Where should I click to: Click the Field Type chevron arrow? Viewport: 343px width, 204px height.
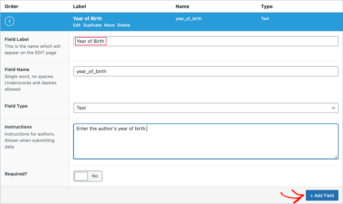(x=333, y=108)
